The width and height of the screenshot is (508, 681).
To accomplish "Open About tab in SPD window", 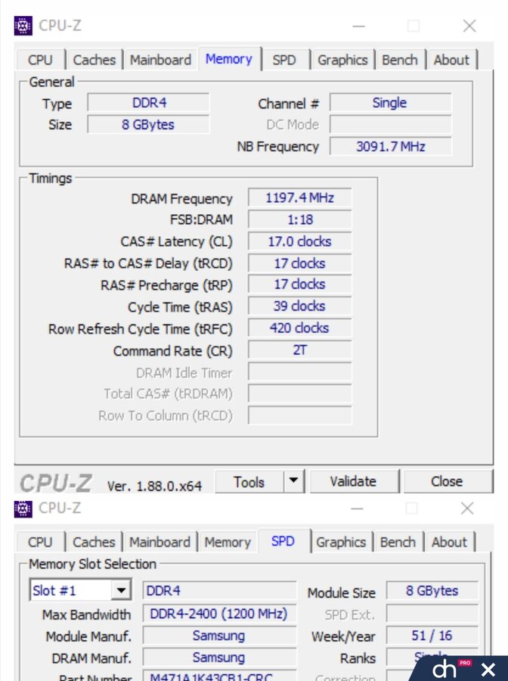I will (450, 542).
